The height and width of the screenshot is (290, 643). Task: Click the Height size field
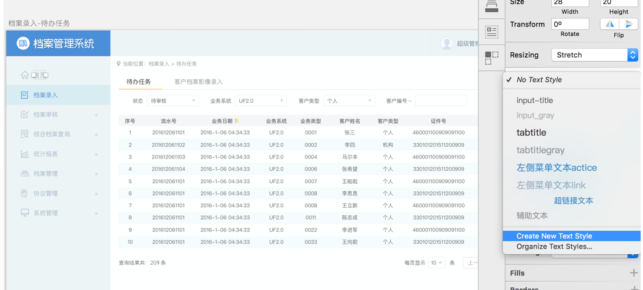coord(619,3)
